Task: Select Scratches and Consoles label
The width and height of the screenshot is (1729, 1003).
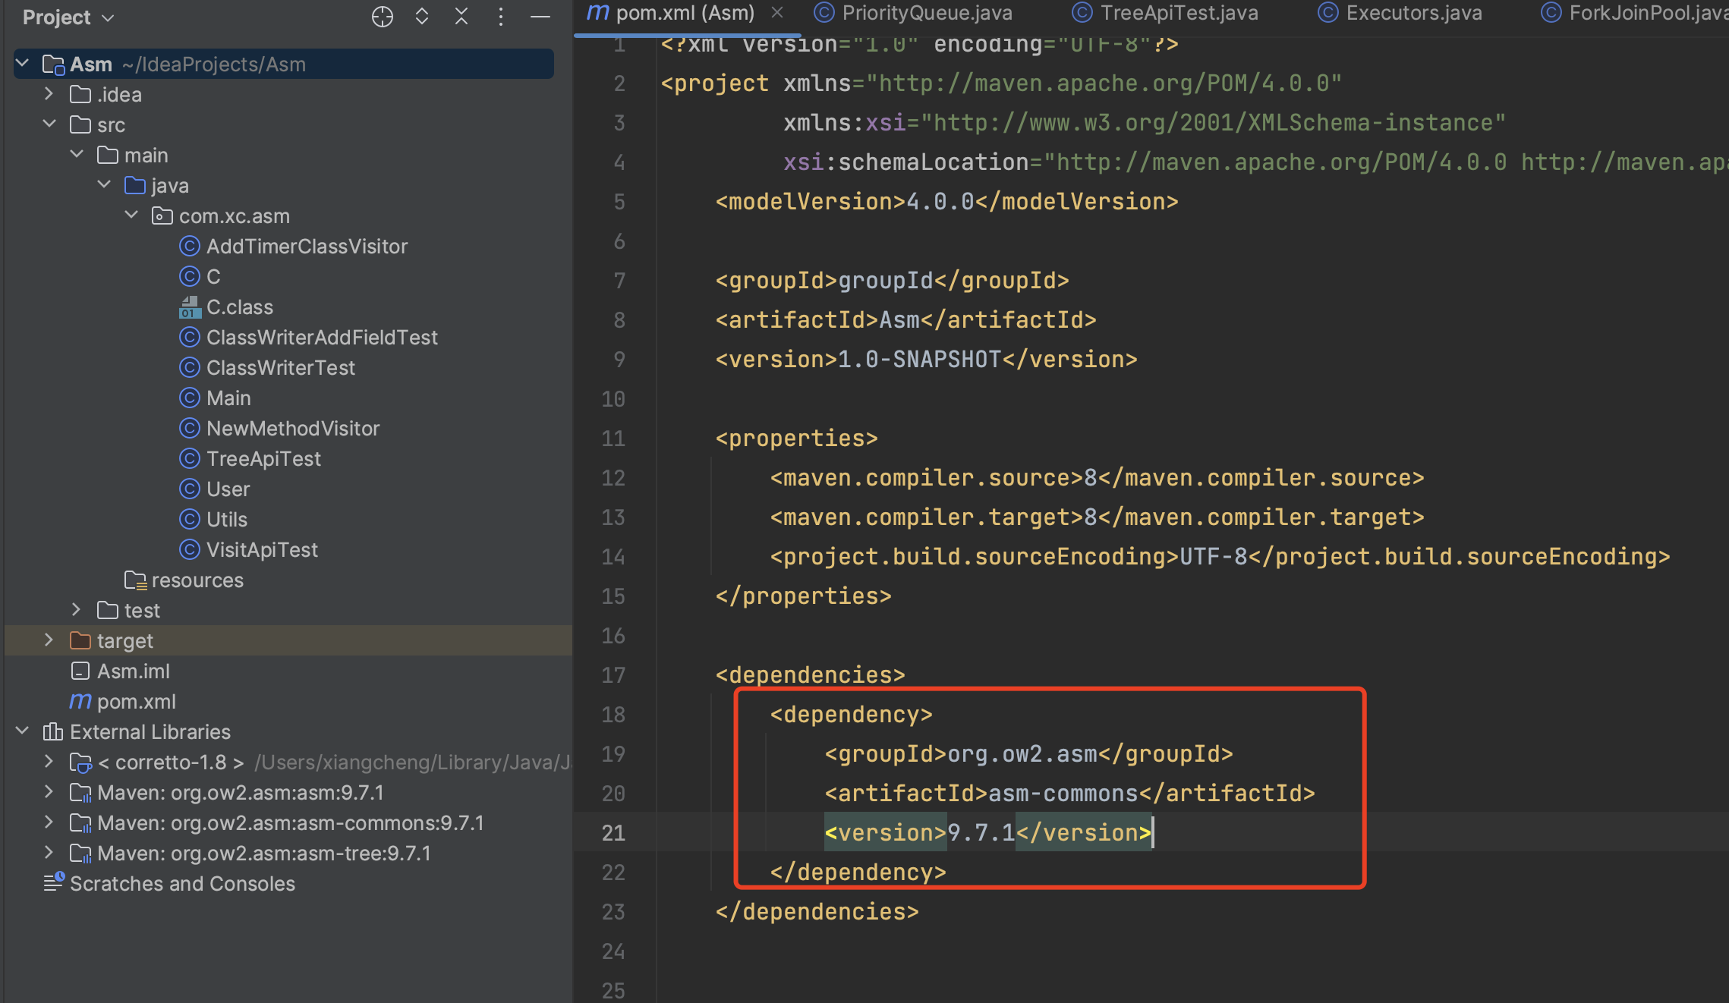Action: click(182, 884)
